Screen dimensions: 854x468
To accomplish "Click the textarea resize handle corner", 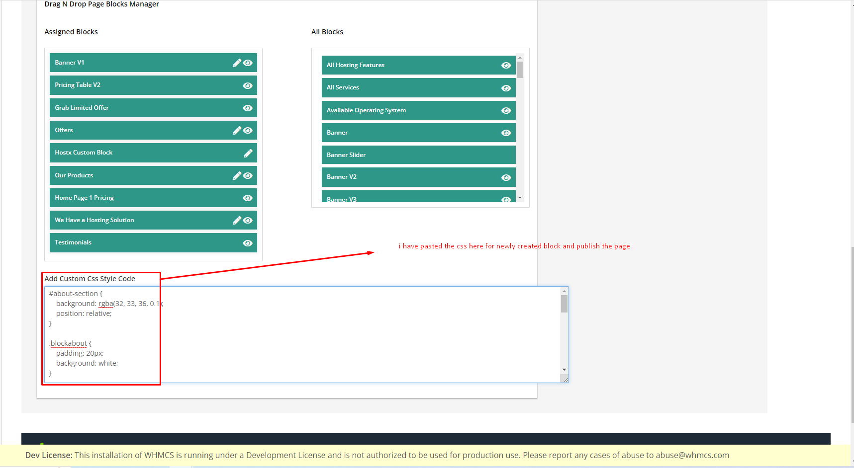I will [x=566, y=380].
